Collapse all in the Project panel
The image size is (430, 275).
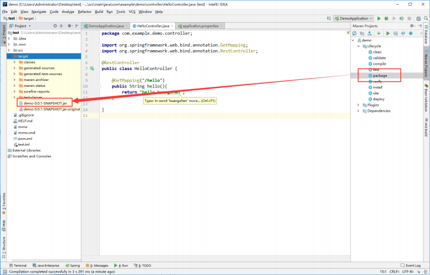pos(61,26)
